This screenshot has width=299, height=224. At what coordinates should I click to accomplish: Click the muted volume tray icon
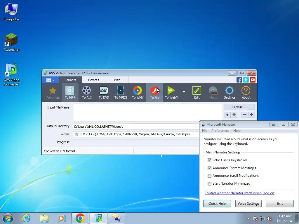coord(270,218)
